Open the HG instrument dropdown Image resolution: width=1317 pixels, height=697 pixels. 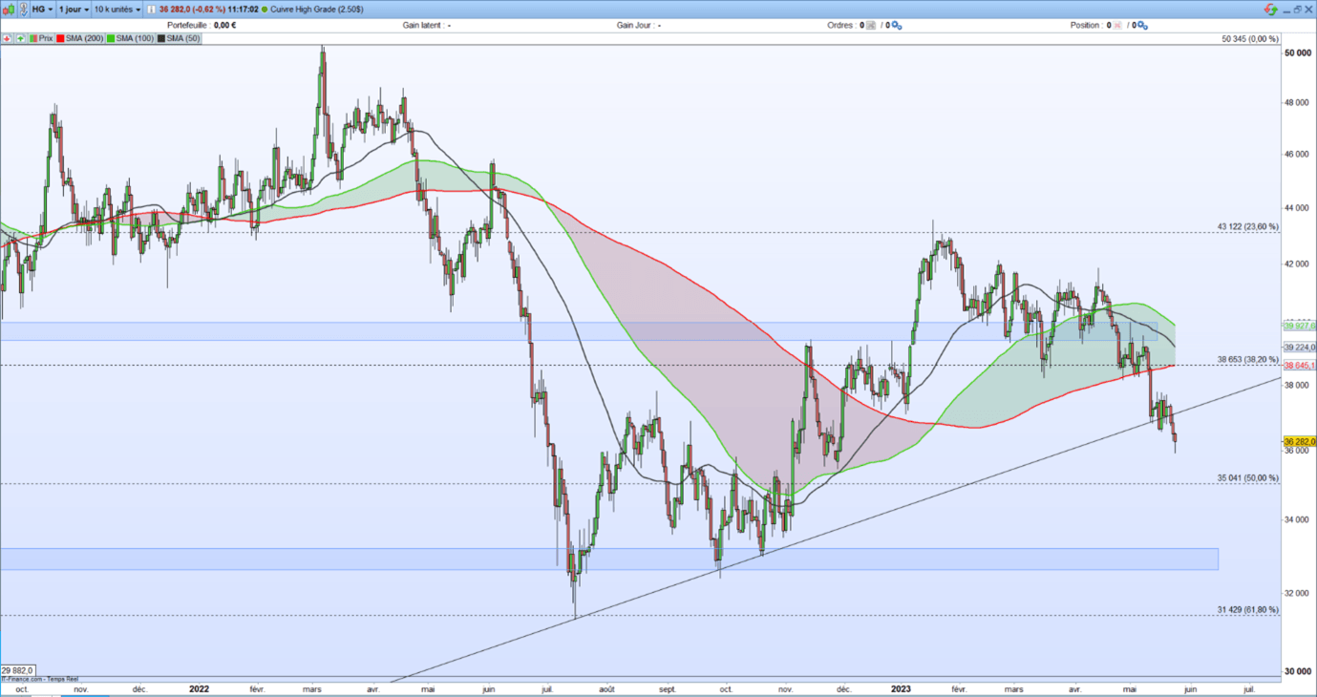(43, 10)
